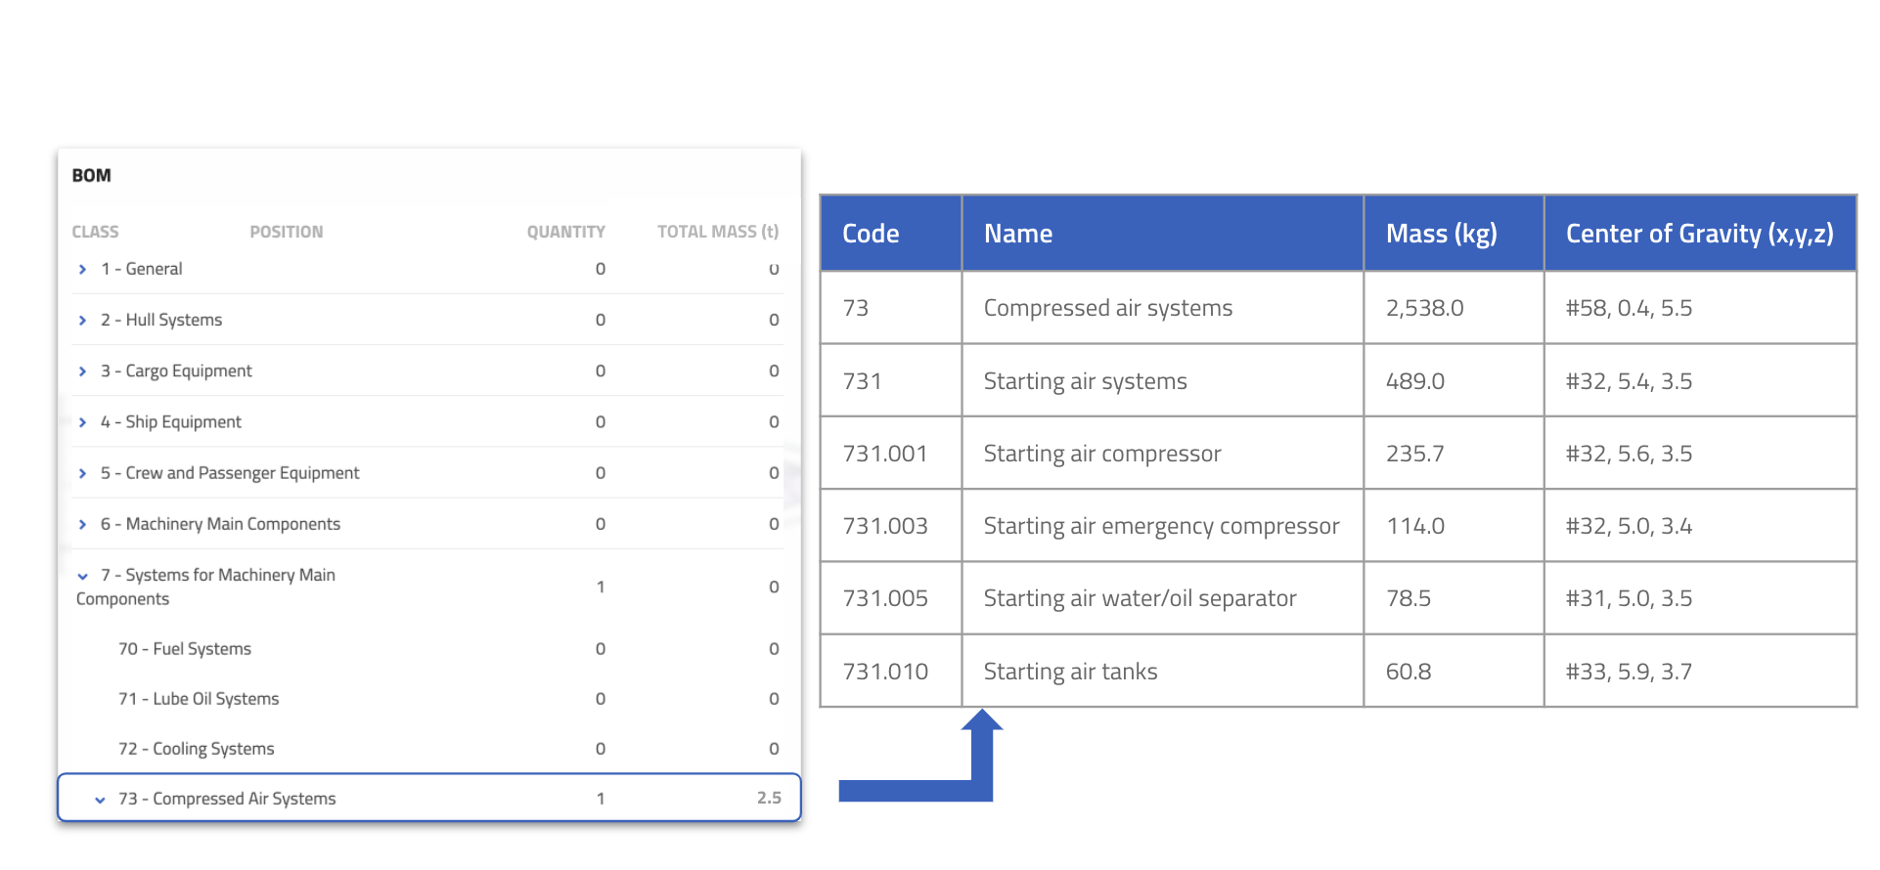Expand the 3 - Cargo Equipment chevron

82,370
